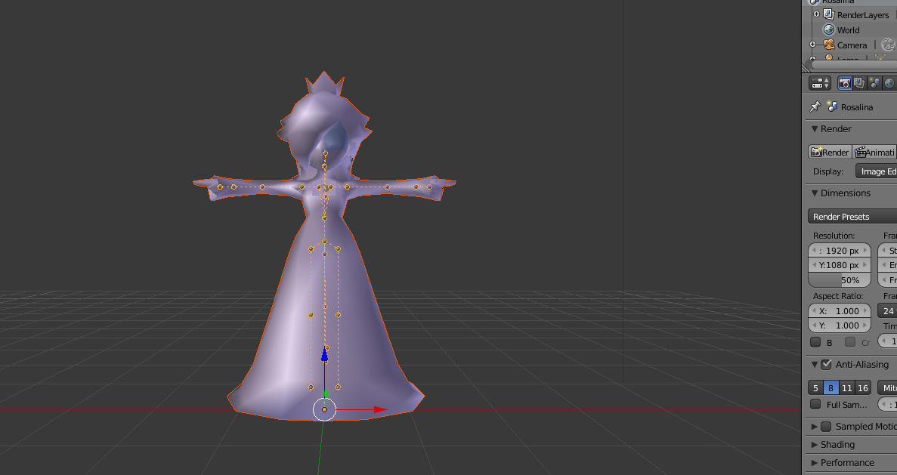Open the Render Layers properties tab icon
This screenshot has height=475, width=897.
pyautogui.click(x=859, y=83)
